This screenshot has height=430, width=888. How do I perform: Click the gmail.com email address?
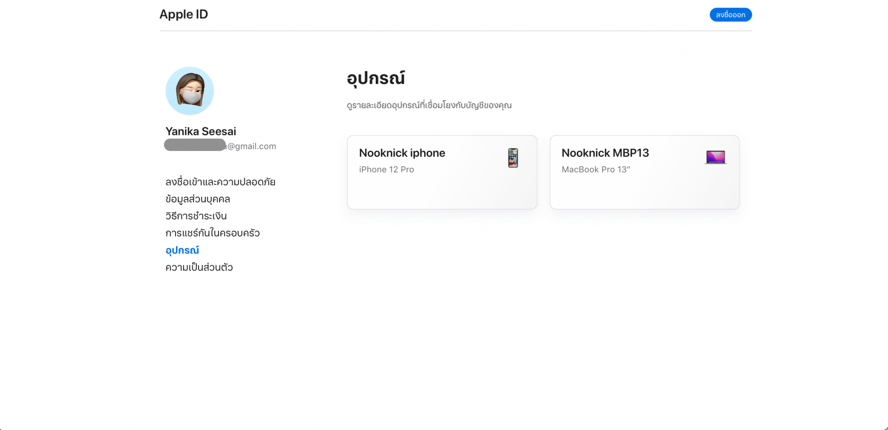(x=251, y=146)
